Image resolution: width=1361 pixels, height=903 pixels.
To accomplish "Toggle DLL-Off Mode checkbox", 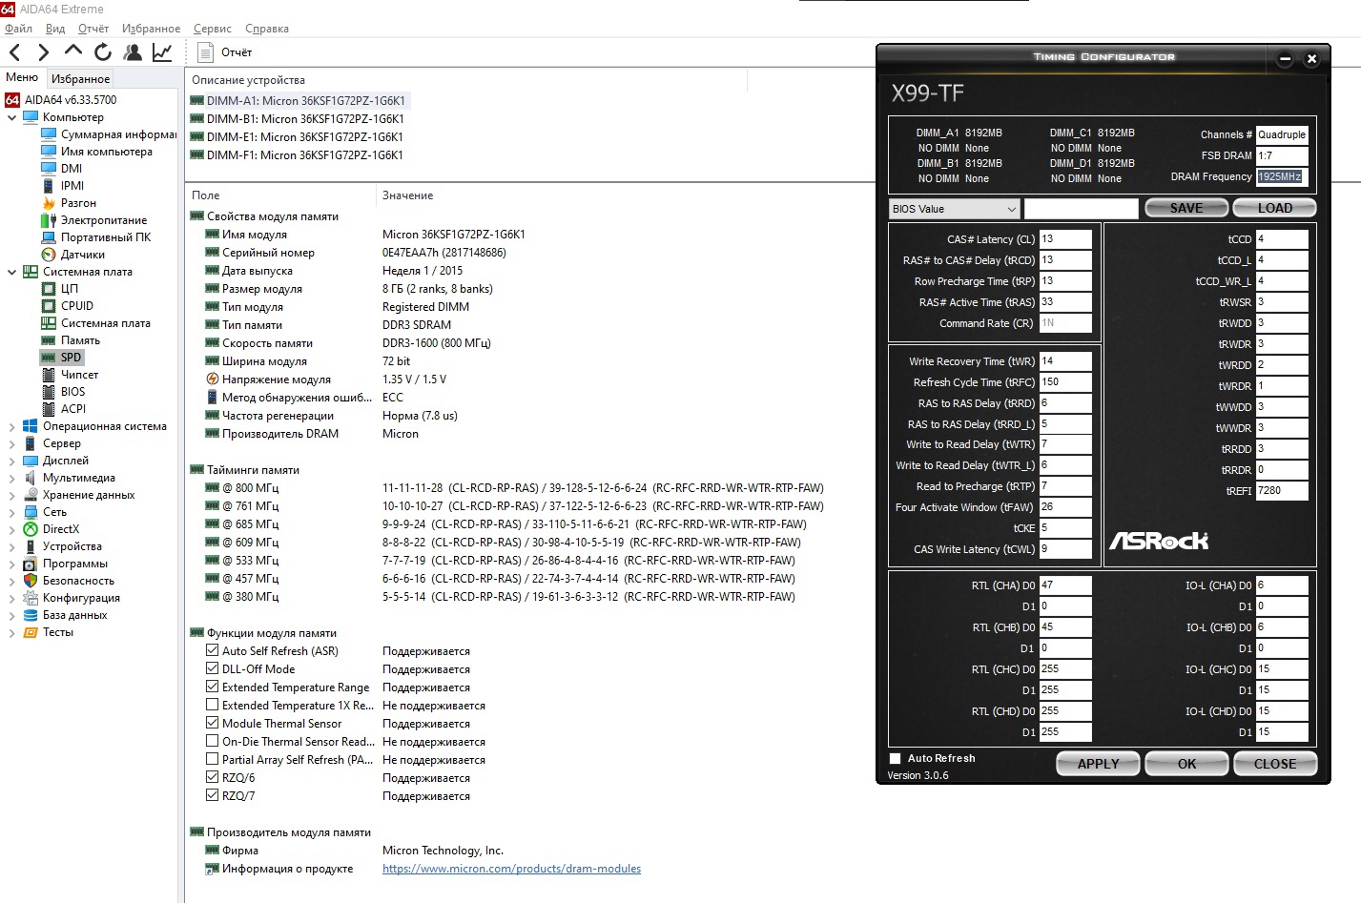I will [213, 669].
